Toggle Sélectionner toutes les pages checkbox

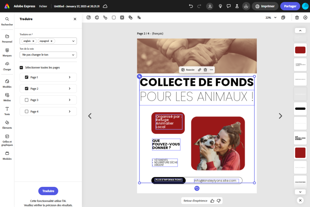(21, 68)
